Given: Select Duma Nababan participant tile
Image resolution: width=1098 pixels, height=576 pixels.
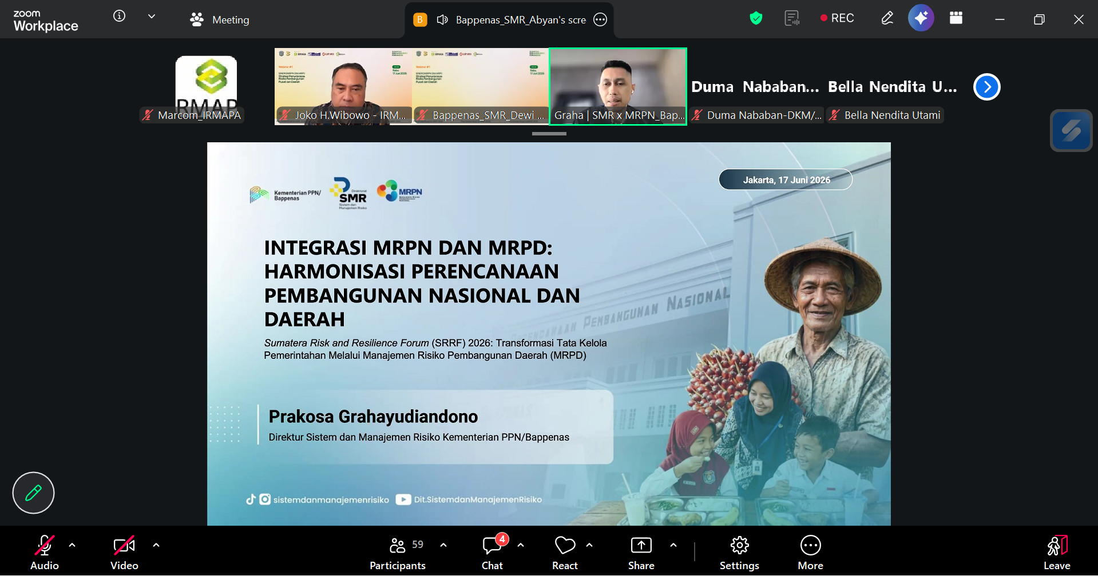Looking at the screenshot, I should pyautogui.click(x=755, y=86).
